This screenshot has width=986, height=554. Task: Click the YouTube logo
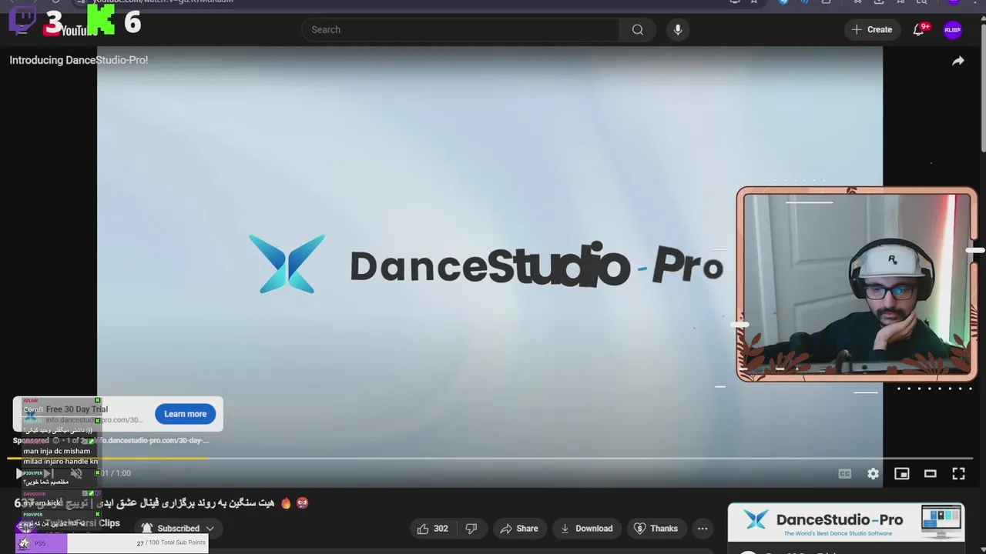tap(70, 29)
